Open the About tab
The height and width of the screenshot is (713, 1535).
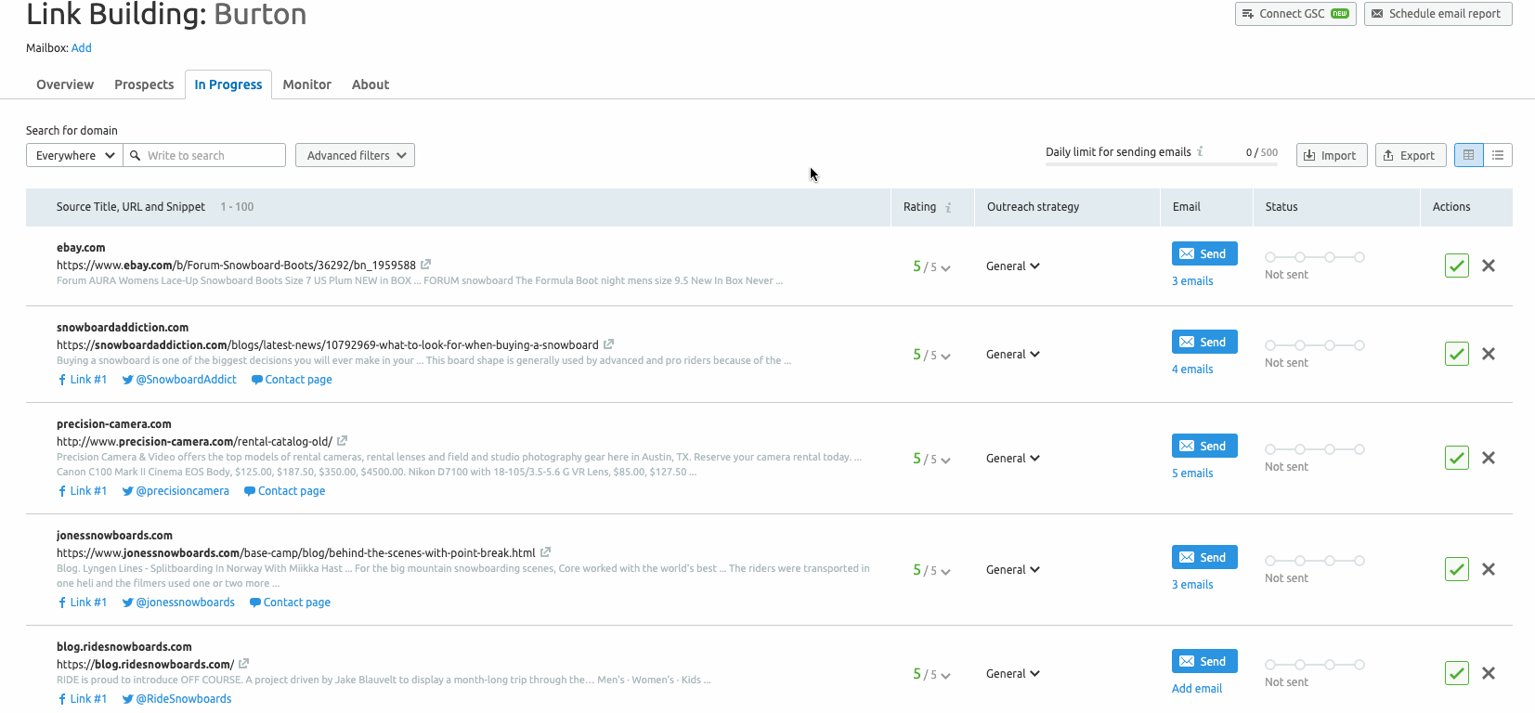pyautogui.click(x=371, y=84)
